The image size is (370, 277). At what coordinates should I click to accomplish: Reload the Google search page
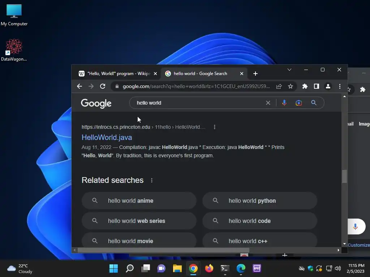tap(103, 86)
